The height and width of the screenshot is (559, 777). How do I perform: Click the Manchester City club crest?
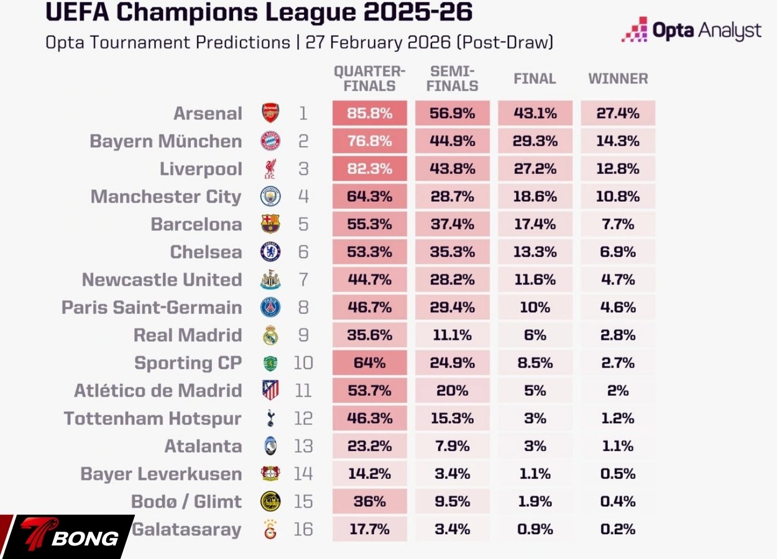point(270,196)
